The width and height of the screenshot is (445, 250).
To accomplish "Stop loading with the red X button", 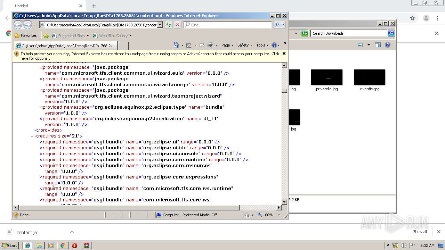I will pyautogui.click(x=177, y=25).
